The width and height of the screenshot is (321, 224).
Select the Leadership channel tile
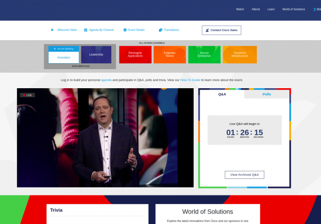pyautogui.click(x=96, y=55)
